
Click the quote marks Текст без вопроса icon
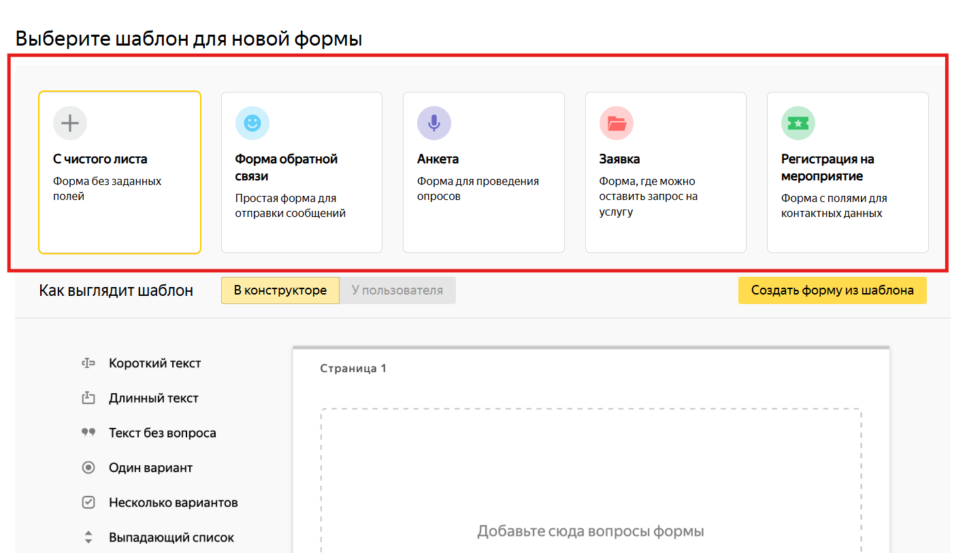click(88, 433)
